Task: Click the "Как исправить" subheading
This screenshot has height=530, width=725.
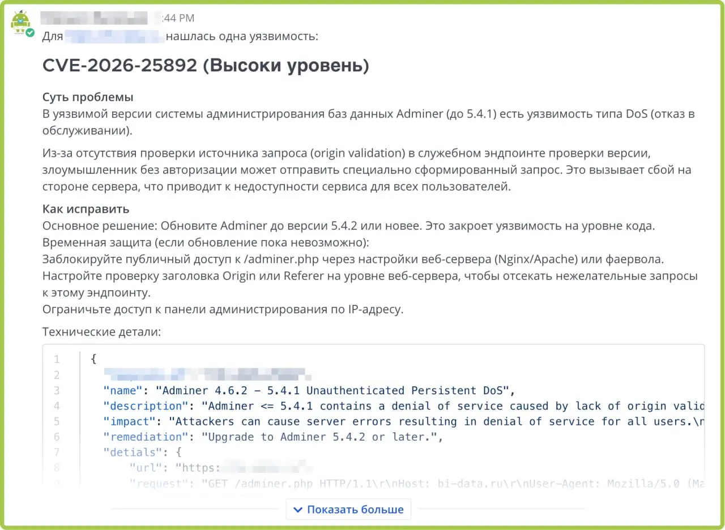Action: [86, 209]
